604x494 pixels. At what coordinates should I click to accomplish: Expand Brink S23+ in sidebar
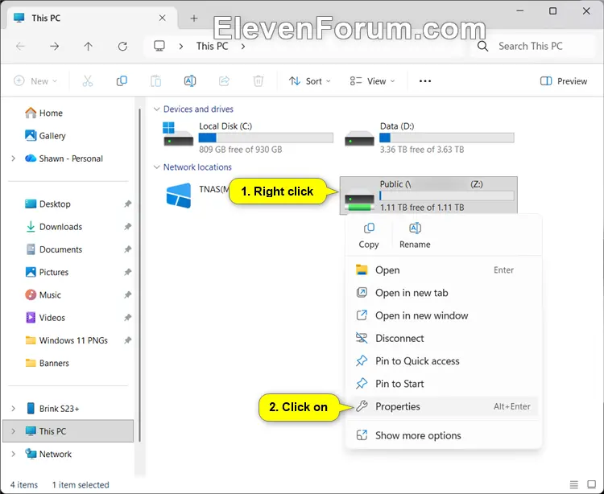[x=14, y=409]
